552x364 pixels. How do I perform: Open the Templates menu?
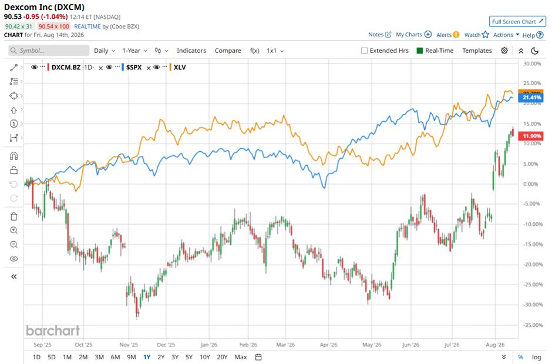pos(477,51)
